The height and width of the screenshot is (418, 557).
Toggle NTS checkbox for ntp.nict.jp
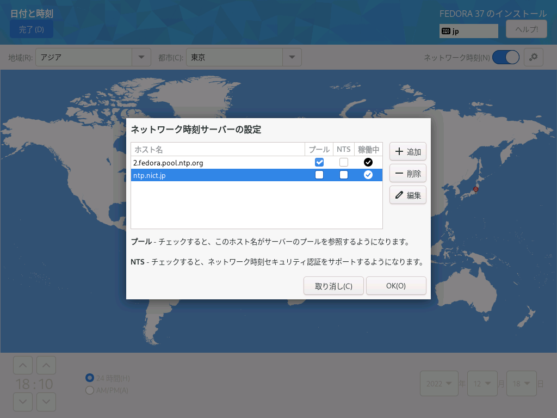[x=344, y=175]
